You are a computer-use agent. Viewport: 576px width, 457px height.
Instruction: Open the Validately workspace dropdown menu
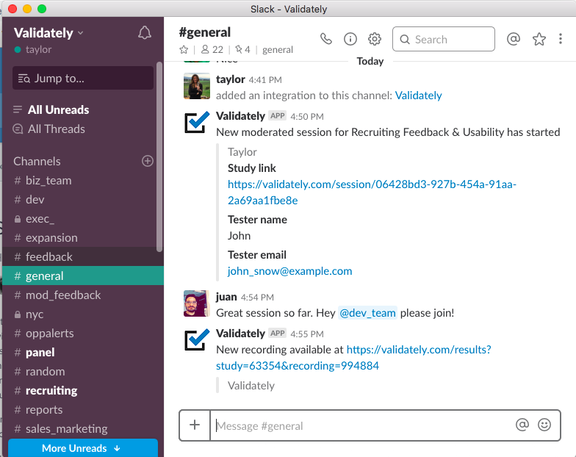(x=48, y=33)
